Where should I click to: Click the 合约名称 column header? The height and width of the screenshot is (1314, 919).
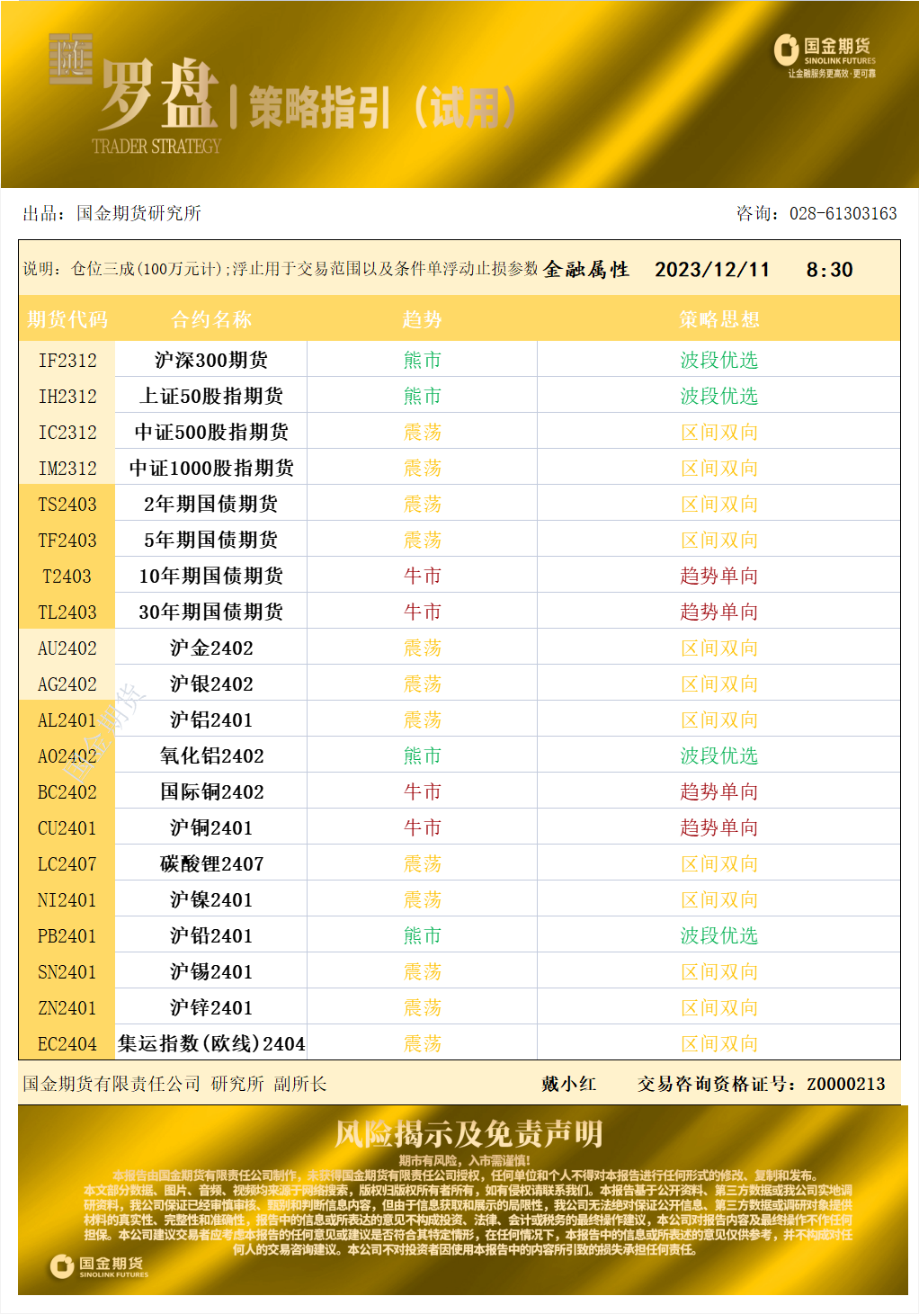point(211,319)
